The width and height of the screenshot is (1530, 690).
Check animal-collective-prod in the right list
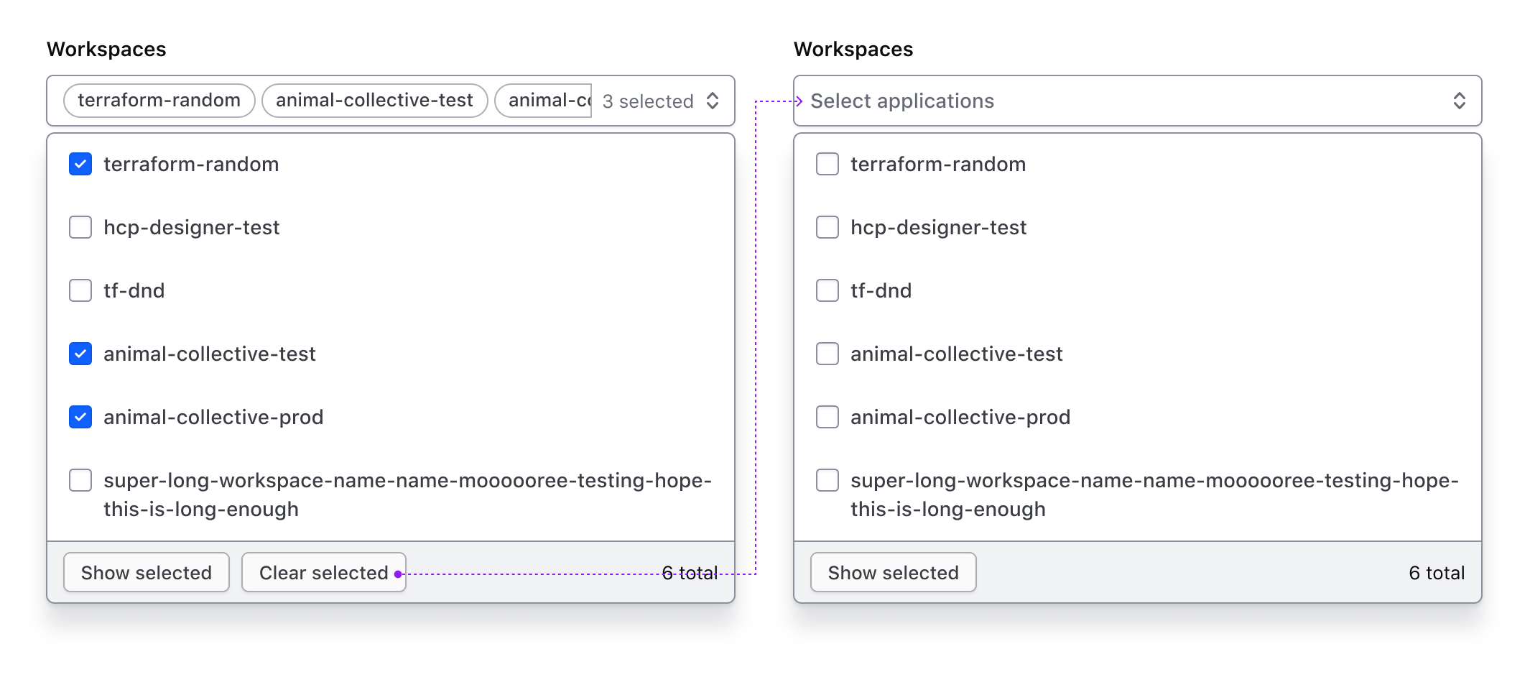827,417
